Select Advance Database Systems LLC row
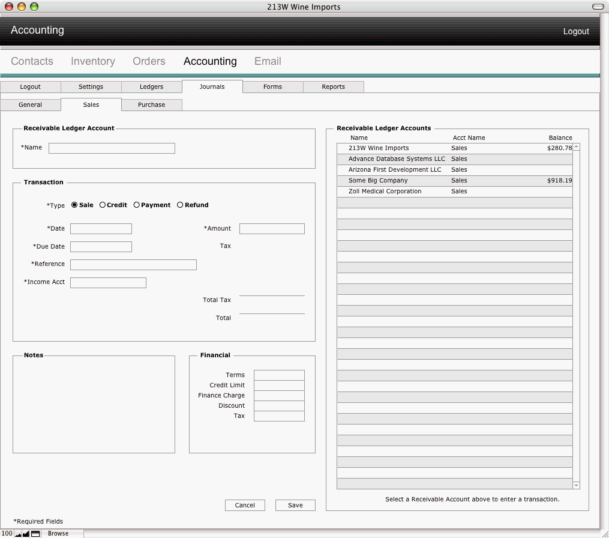This screenshot has height=538, width=609. pyautogui.click(x=454, y=159)
